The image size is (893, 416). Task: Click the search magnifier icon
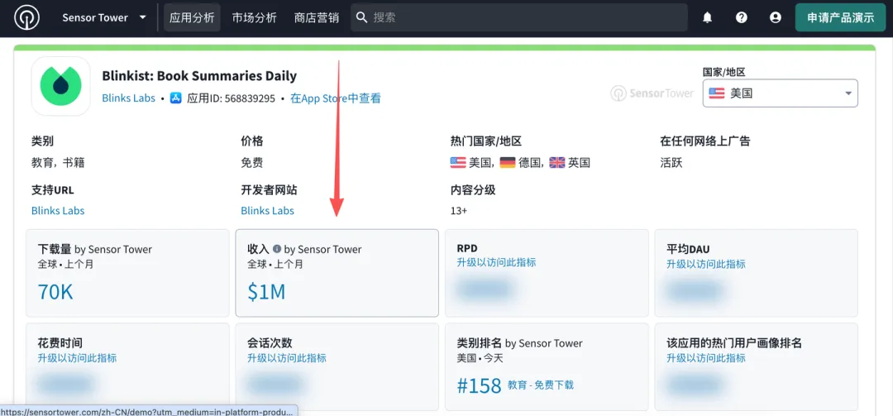(361, 17)
